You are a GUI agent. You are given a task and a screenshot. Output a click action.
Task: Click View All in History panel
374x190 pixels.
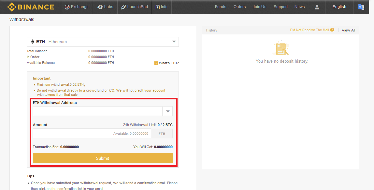coord(349,30)
